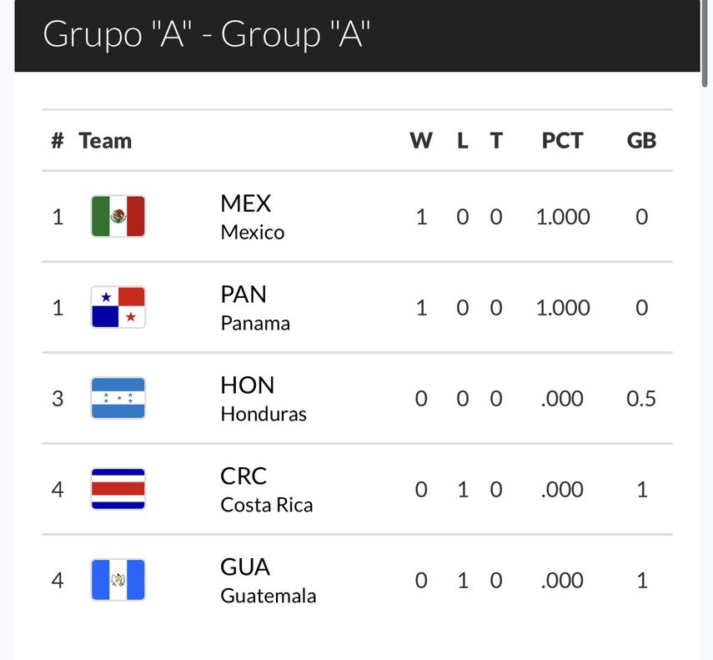Click the L losses column header
The height and width of the screenshot is (660, 713).
click(x=463, y=140)
